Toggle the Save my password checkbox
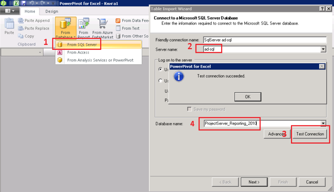The width and height of the screenshot is (334, 192). (189, 109)
